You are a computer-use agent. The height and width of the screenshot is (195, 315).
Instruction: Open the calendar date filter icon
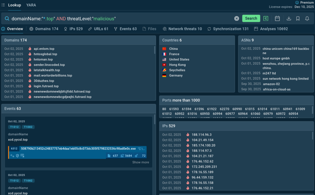(x=277, y=18)
